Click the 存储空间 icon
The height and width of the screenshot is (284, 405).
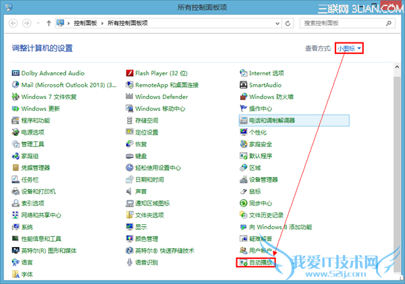pos(130,120)
